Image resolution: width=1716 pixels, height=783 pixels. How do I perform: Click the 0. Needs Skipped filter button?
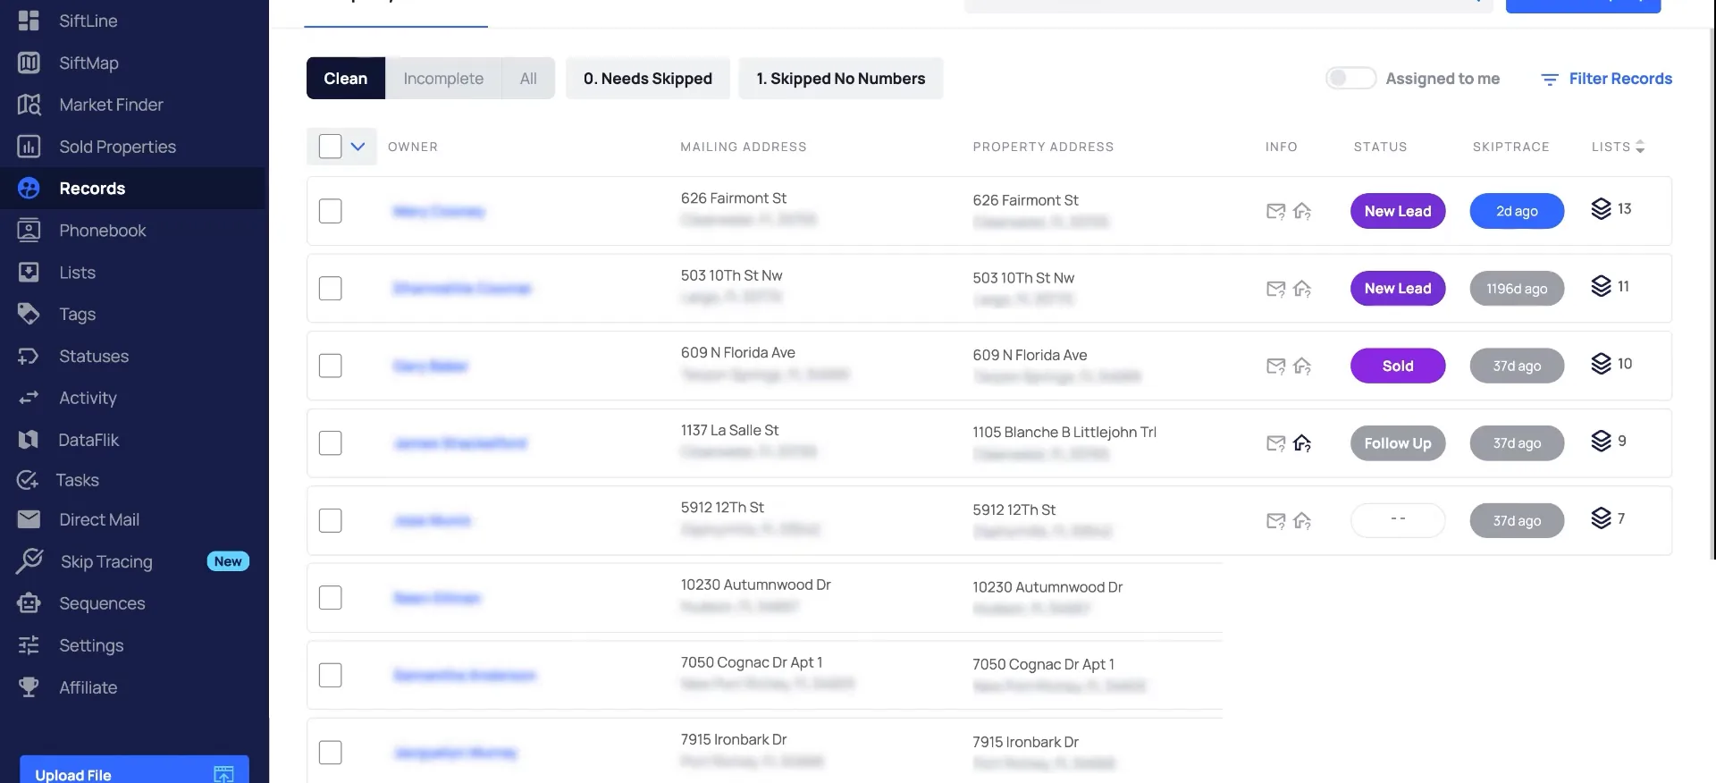[648, 79]
